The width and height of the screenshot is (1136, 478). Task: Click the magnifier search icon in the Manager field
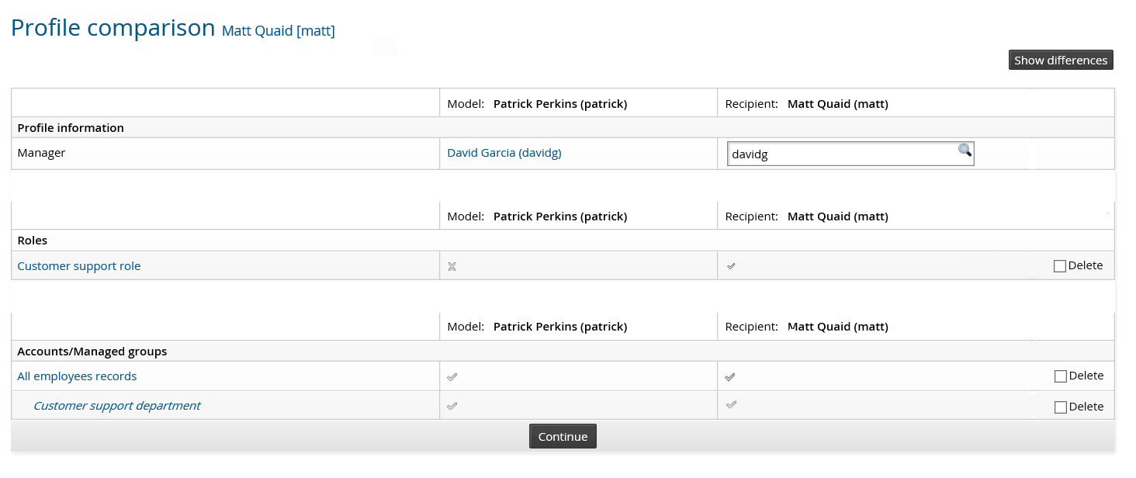click(965, 151)
